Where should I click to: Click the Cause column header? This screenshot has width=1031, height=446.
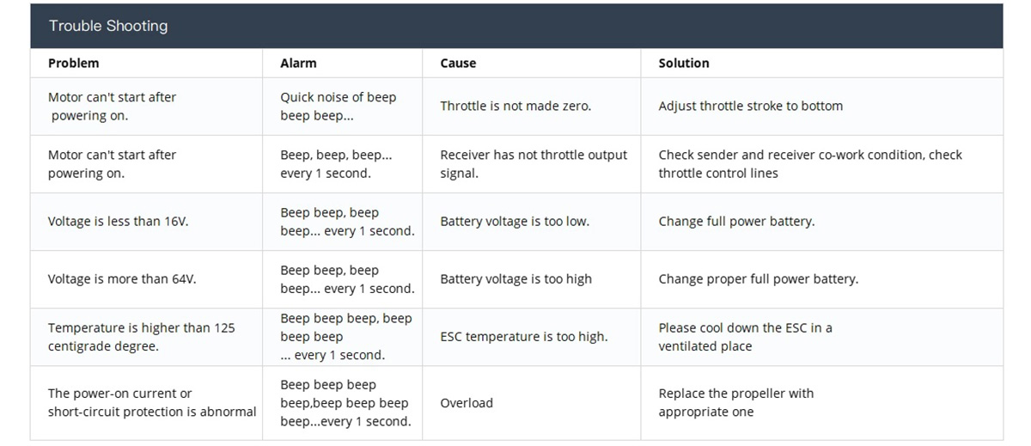(458, 63)
